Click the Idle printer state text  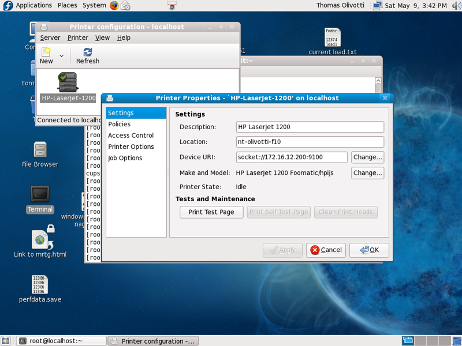point(241,187)
